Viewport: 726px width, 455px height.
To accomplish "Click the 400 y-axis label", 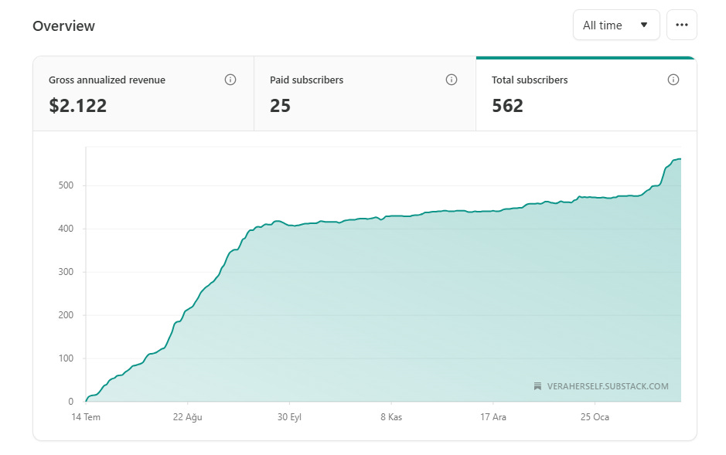I will tap(66, 229).
